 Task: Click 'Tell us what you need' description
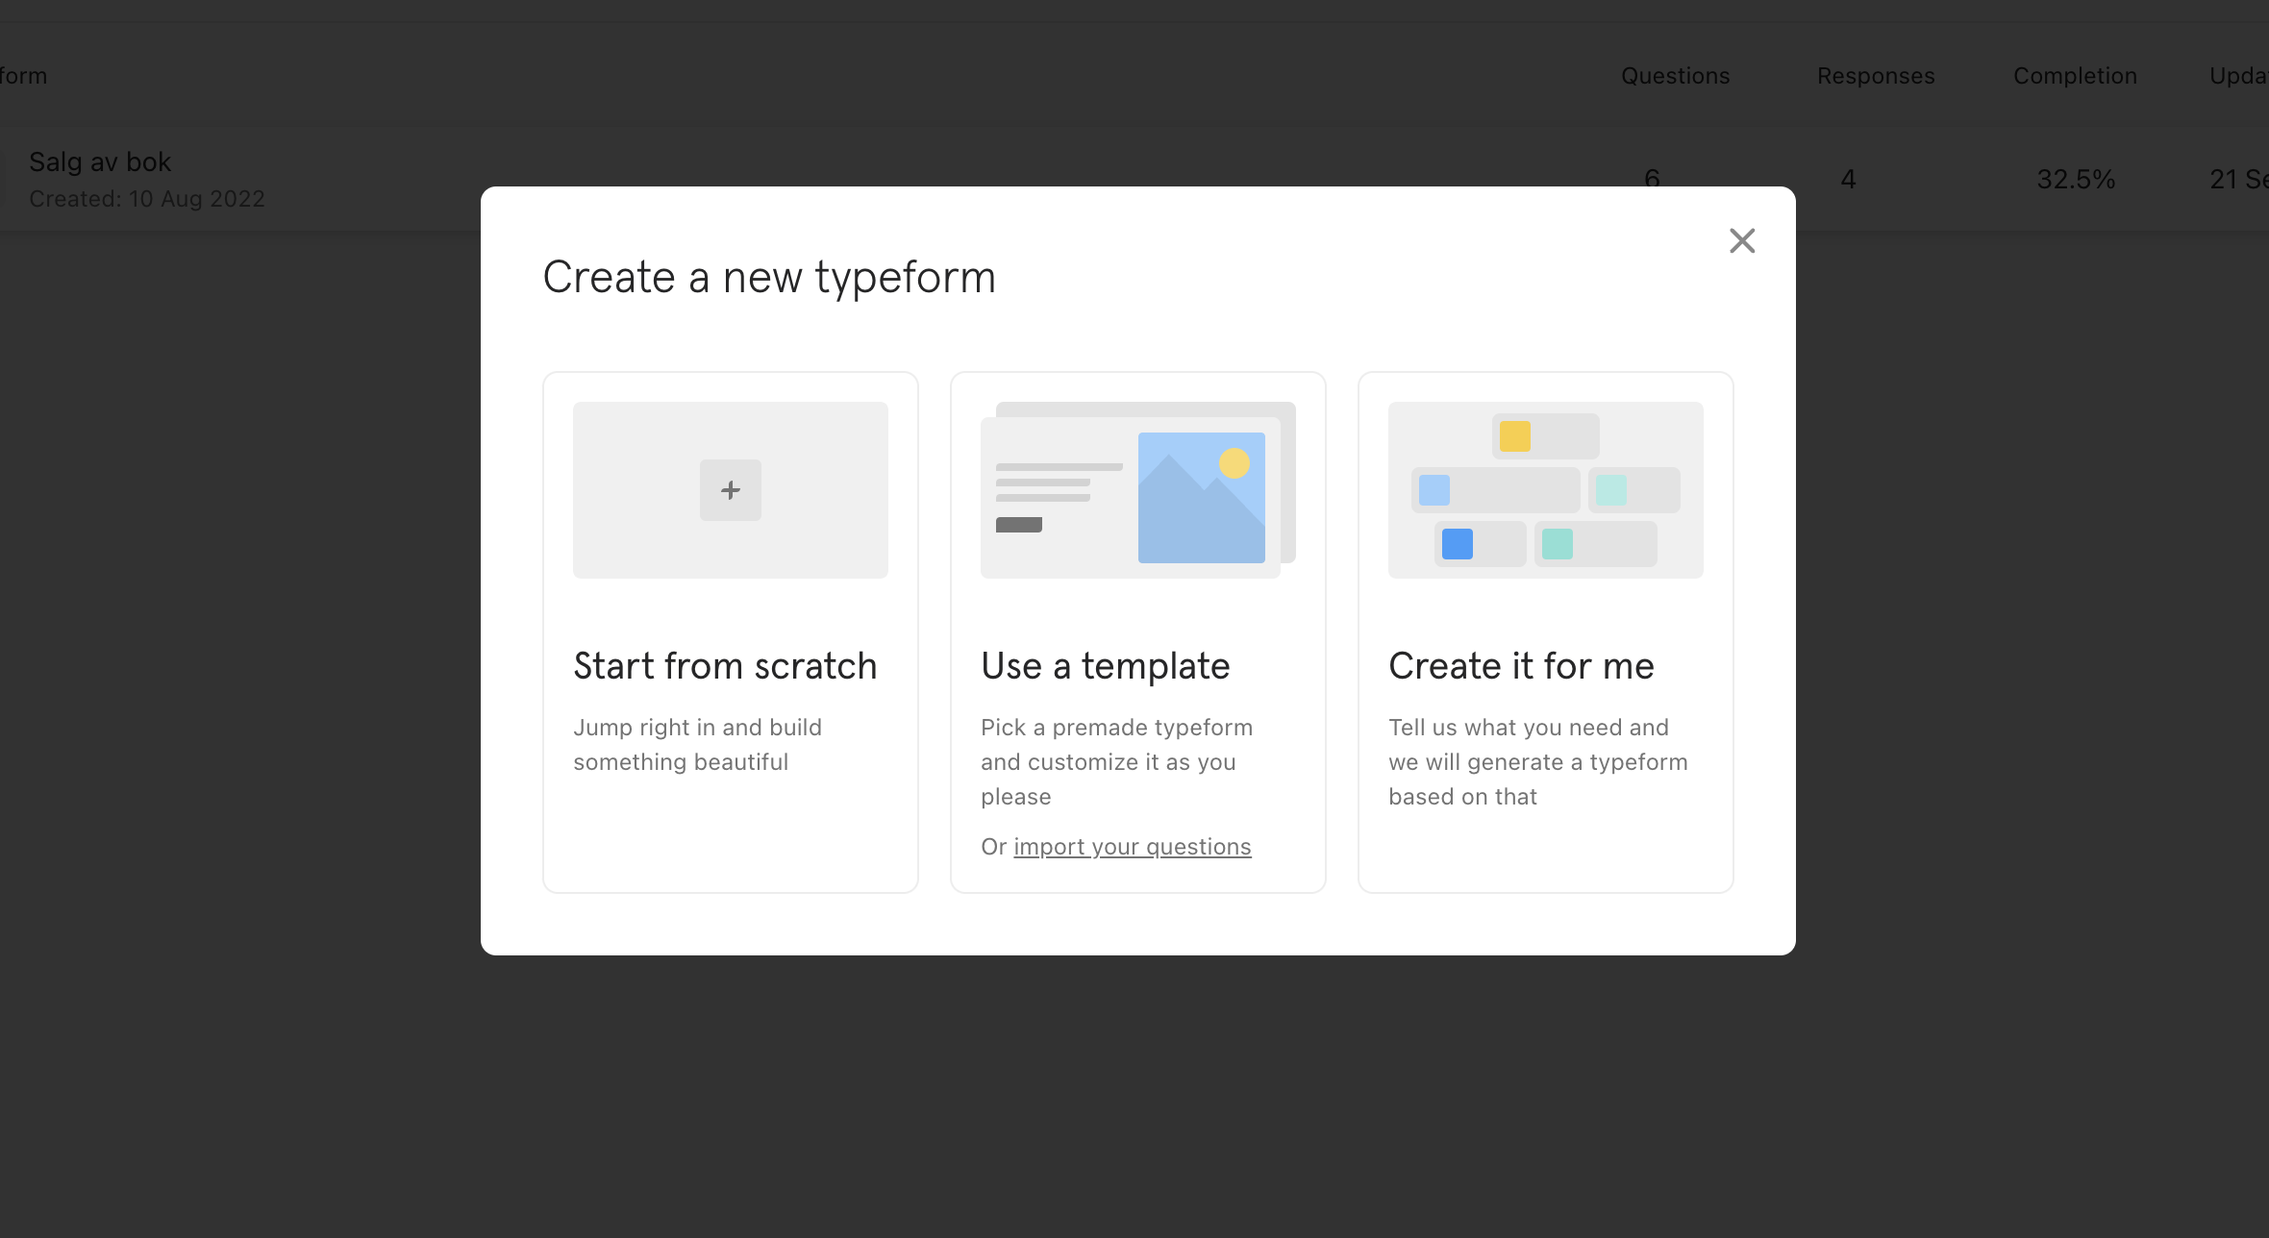[x=1538, y=762]
